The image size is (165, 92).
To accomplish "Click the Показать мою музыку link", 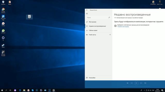I will (123, 27).
